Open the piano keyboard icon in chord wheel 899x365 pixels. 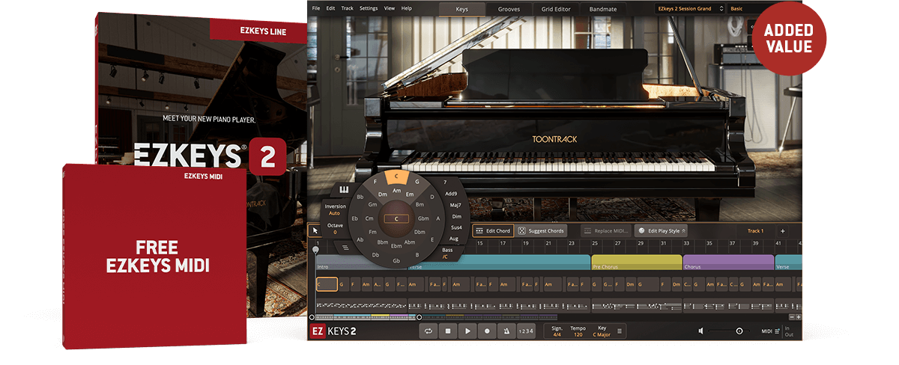(345, 189)
